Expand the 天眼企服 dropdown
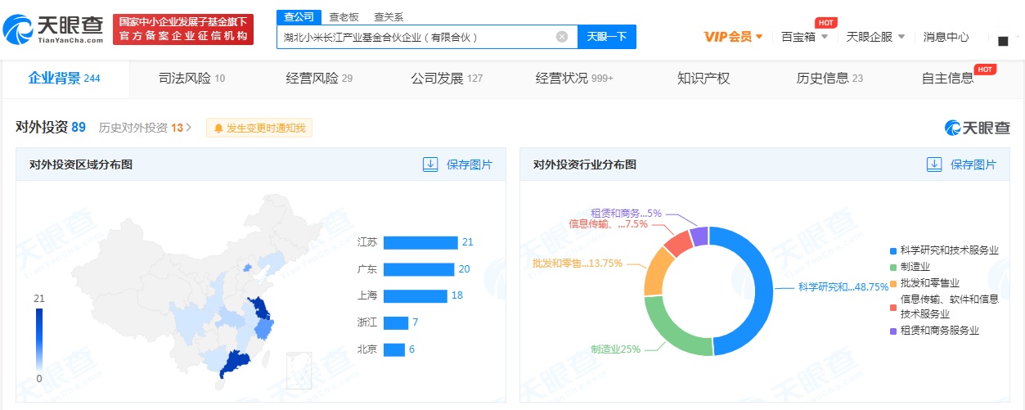Viewport: 1025px width, 410px height. pos(874,37)
